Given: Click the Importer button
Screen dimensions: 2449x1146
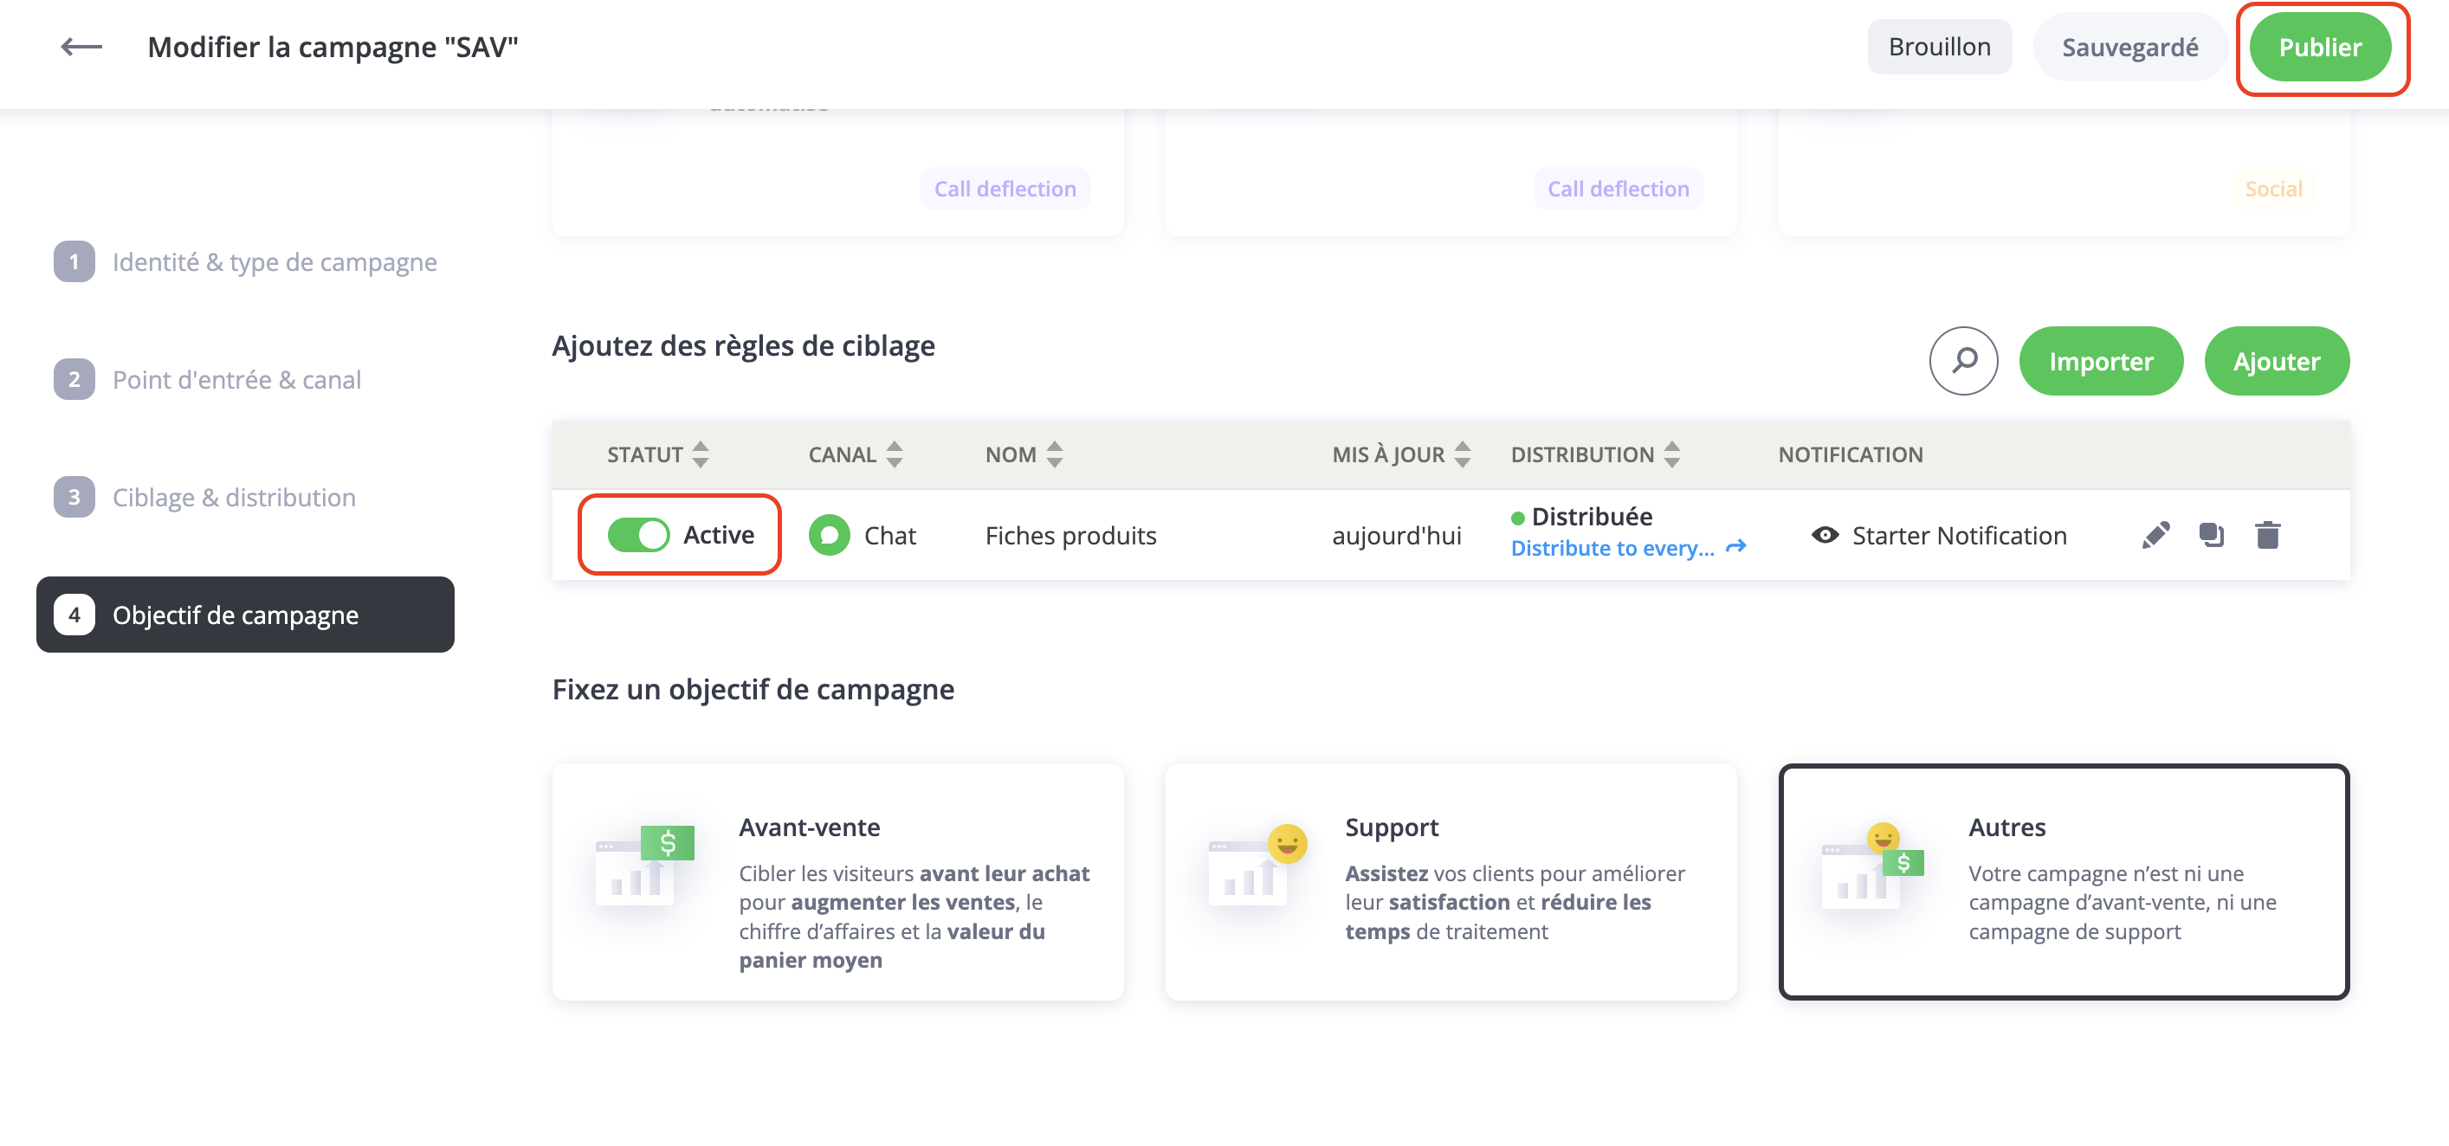Looking at the screenshot, I should pyautogui.click(x=2100, y=361).
